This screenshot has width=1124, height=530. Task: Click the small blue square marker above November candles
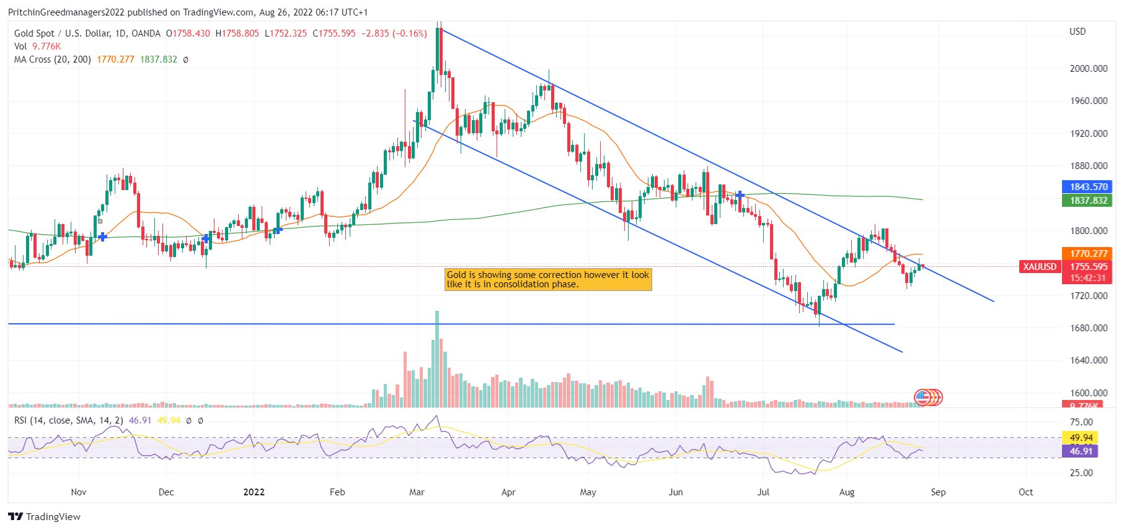[x=100, y=221]
